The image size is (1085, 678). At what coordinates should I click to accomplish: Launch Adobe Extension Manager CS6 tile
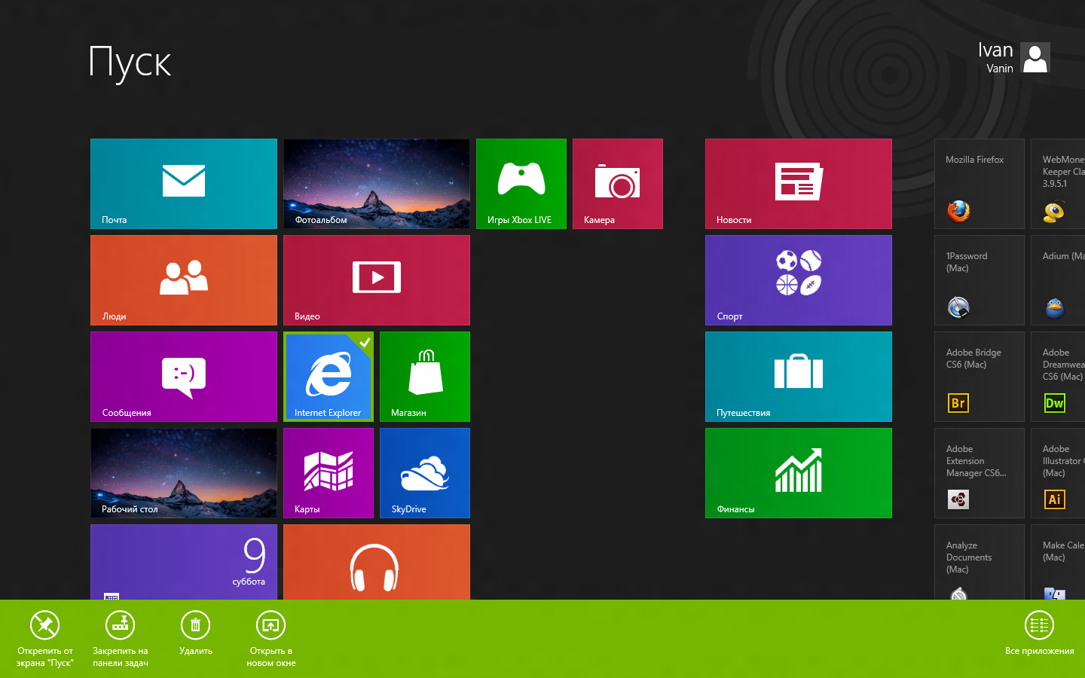(980, 473)
